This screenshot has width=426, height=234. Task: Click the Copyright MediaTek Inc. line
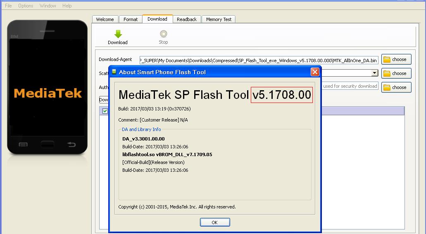point(177,207)
